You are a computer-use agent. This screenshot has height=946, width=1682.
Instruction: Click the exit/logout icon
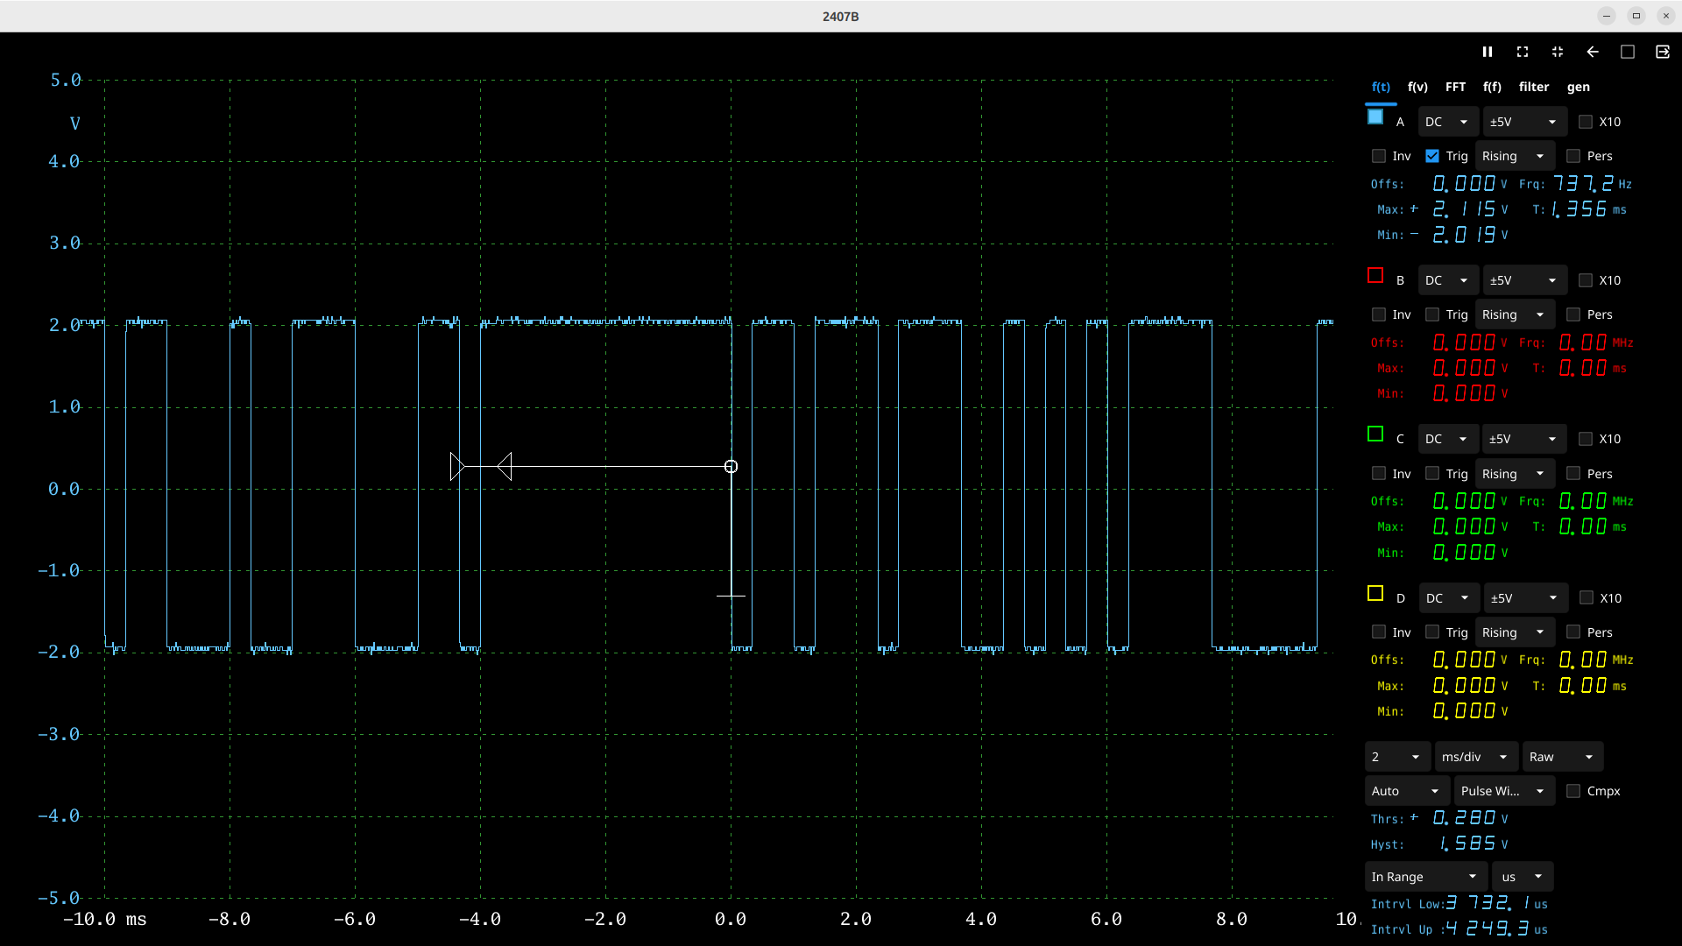pos(1663,52)
